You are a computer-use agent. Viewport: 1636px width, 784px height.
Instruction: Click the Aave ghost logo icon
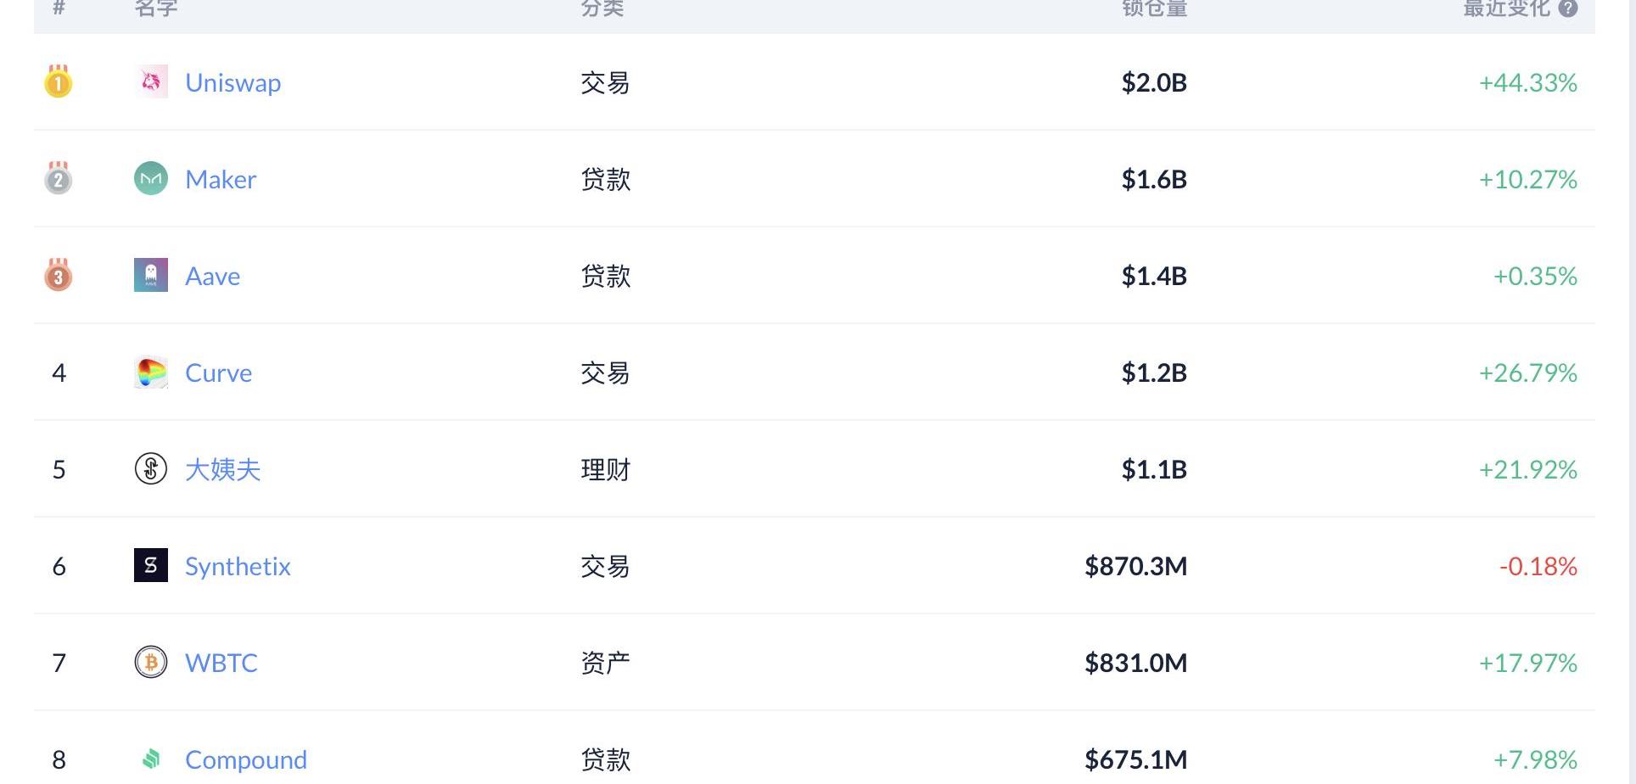(151, 275)
